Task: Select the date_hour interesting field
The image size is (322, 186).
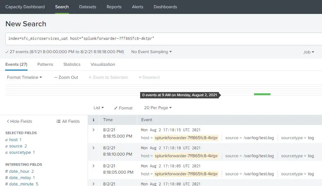Action: tap(19, 171)
